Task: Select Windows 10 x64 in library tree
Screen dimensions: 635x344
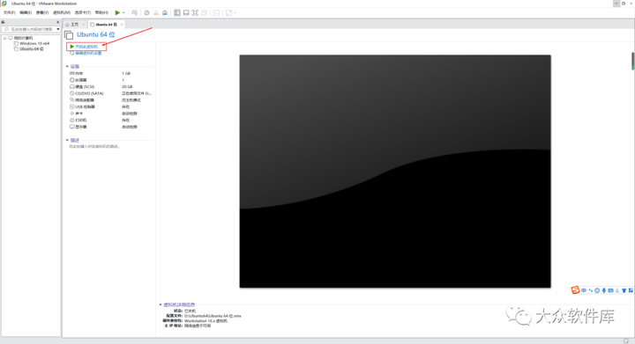Action: tap(34, 43)
